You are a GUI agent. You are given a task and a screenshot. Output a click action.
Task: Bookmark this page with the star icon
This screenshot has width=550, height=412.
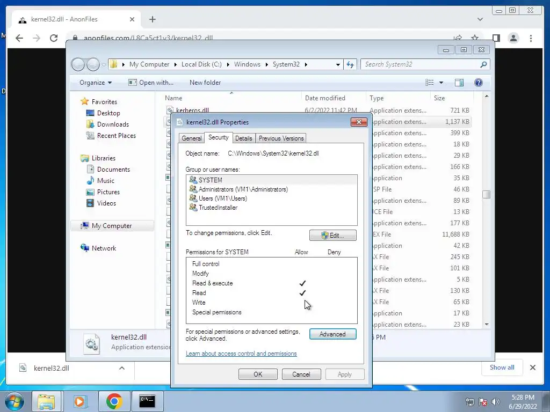475,38
